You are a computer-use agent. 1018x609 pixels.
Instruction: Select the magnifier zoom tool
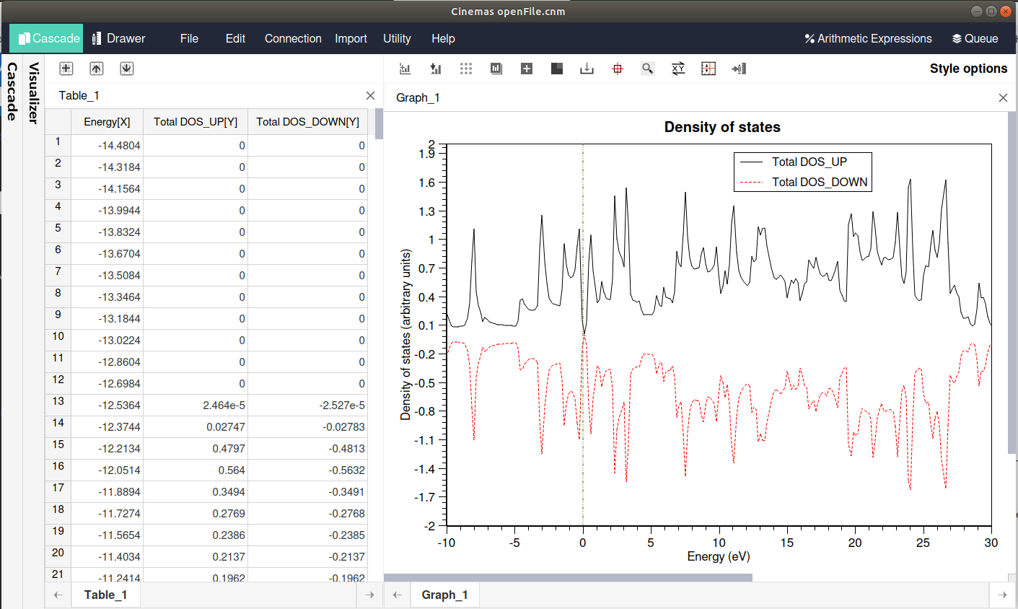(x=648, y=69)
